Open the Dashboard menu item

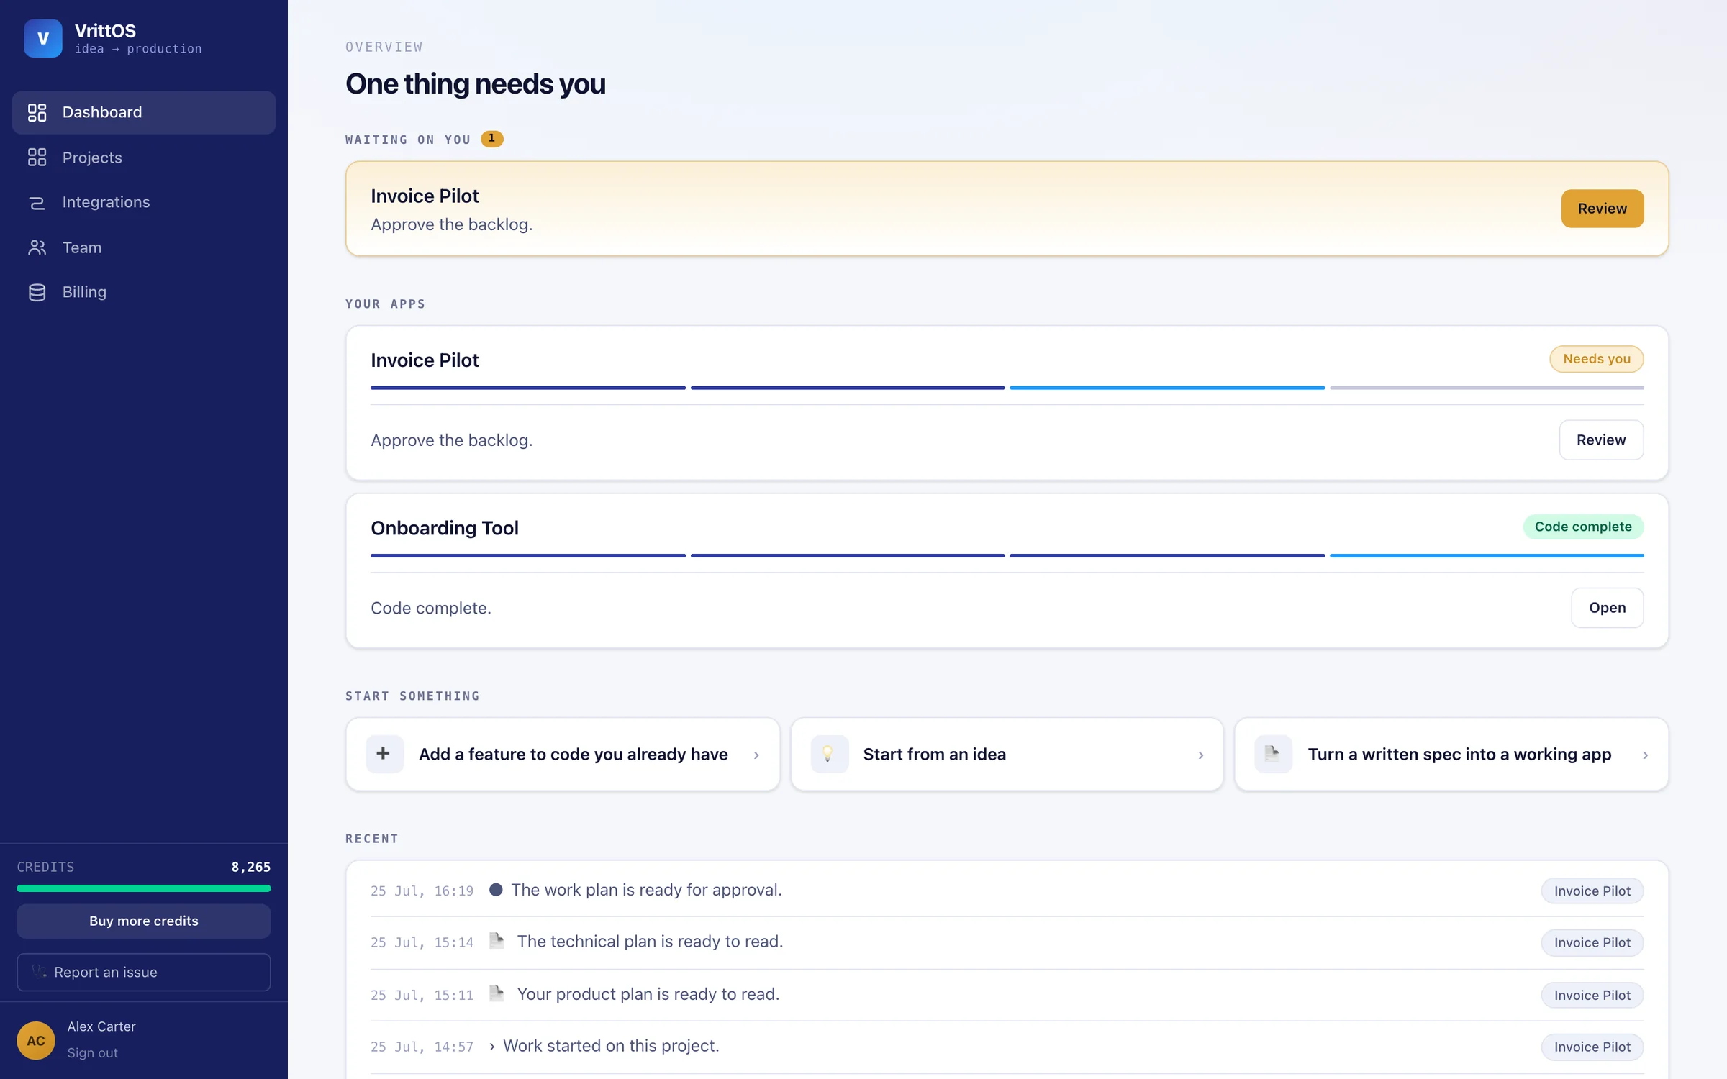click(144, 112)
